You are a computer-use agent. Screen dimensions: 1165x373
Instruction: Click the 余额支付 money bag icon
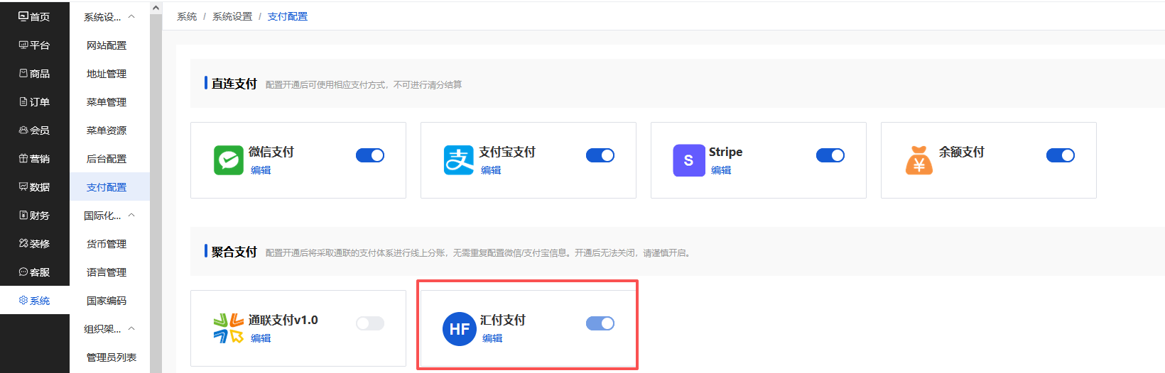click(919, 160)
